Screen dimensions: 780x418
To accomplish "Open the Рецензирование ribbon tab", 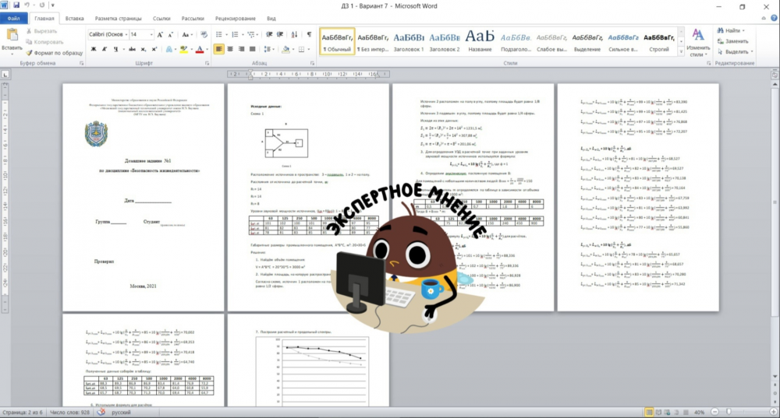I will tap(236, 18).
